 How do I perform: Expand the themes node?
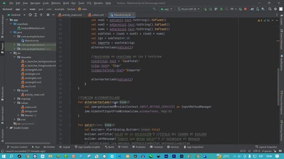click(18, 115)
